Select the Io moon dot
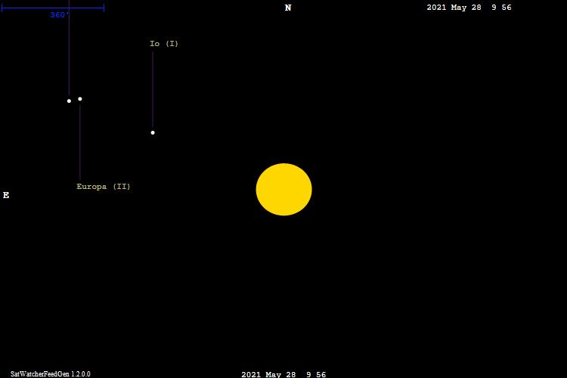The width and height of the screenshot is (567, 378). (153, 132)
